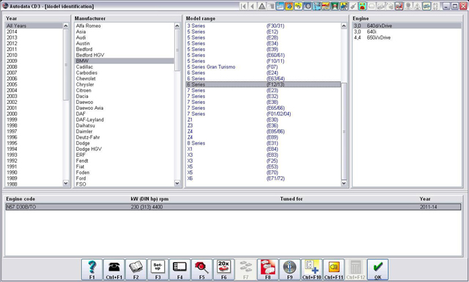Select Alfa Romeo manufacturer
Viewport: 469px width, 282px height.
click(88, 25)
